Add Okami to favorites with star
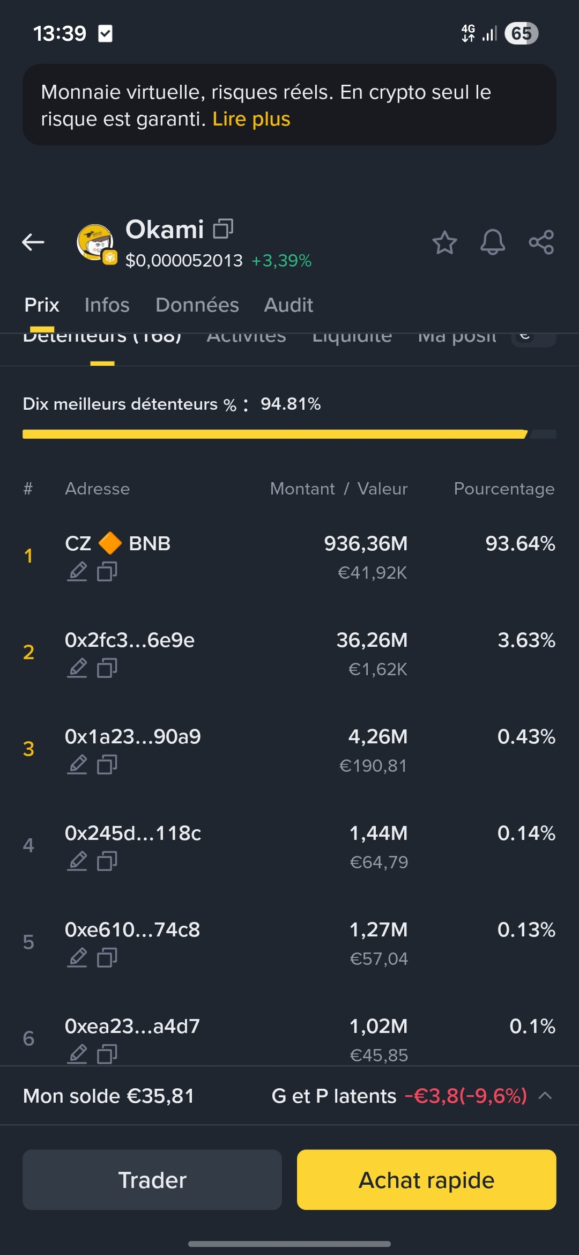Image resolution: width=579 pixels, height=1255 pixels. [444, 242]
